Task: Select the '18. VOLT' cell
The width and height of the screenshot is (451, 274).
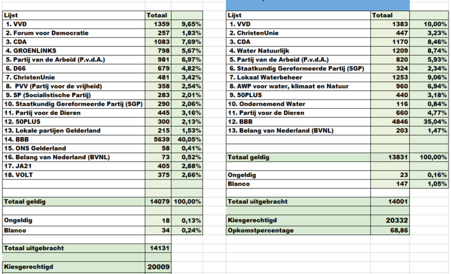Action: [x=74, y=175]
